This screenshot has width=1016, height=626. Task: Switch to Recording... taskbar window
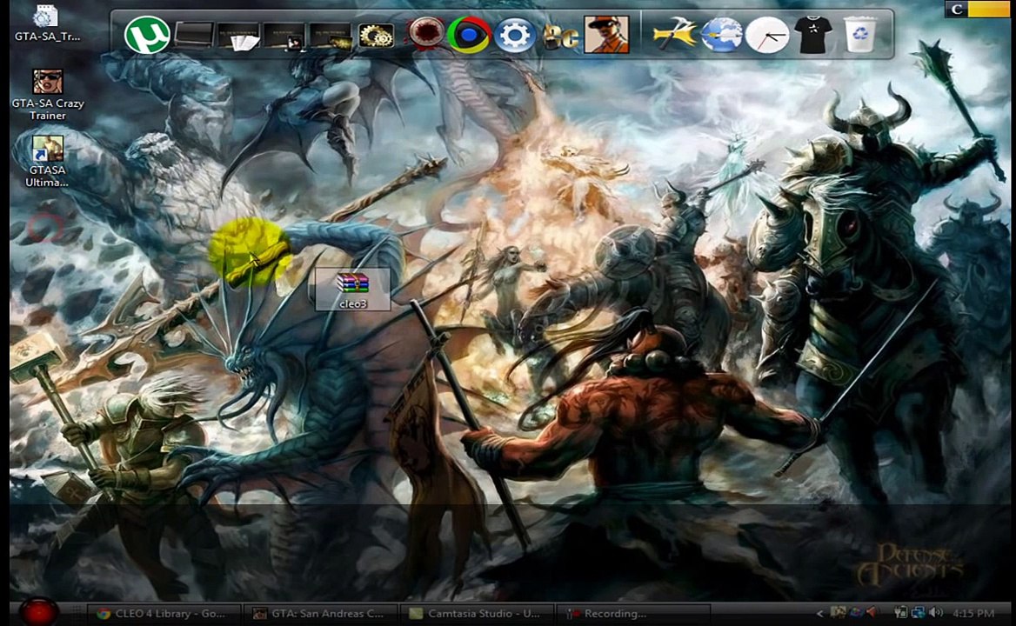click(632, 613)
